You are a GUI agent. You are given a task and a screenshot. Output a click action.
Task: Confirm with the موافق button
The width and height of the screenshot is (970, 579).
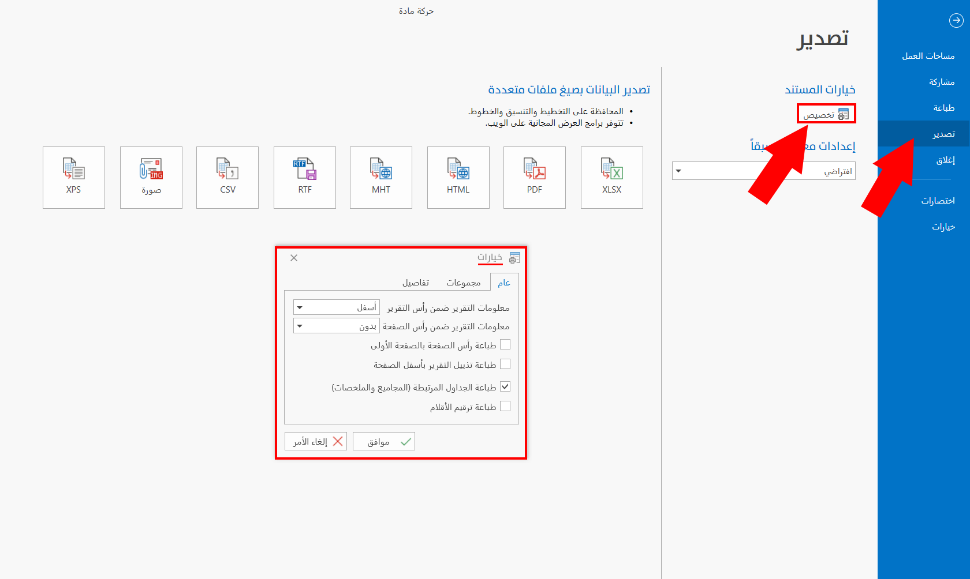tap(384, 441)
